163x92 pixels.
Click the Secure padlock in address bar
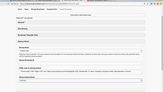12,4
